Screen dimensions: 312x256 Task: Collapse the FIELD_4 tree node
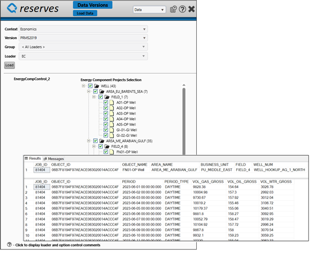94,146
